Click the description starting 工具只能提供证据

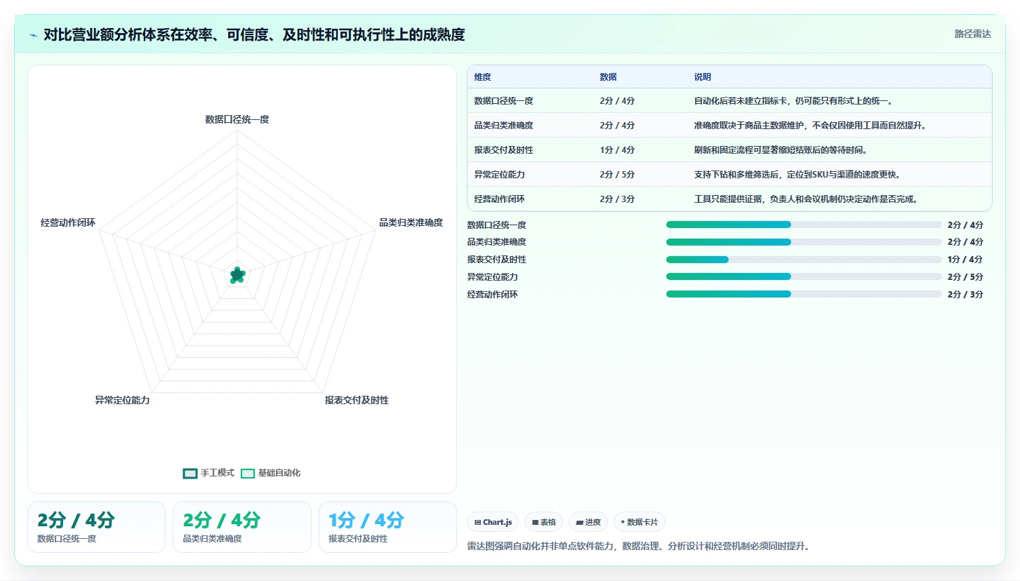806,199
